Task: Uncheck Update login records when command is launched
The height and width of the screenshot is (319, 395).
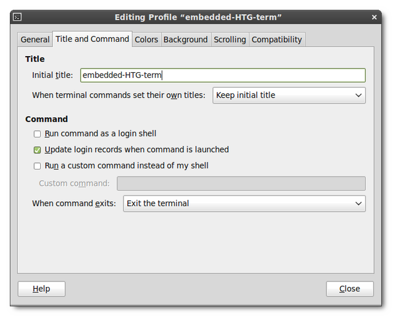Action: [x=37, y=150]
